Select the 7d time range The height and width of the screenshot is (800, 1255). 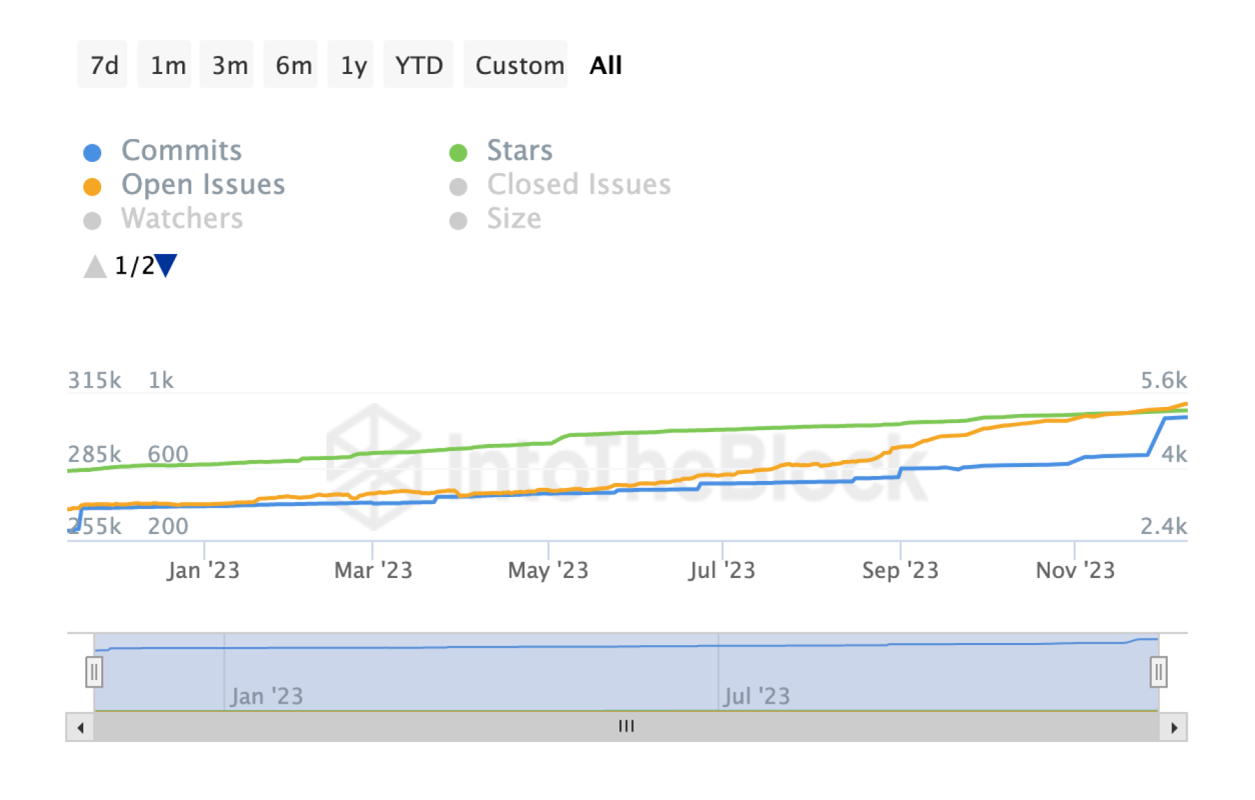(103, 65)
